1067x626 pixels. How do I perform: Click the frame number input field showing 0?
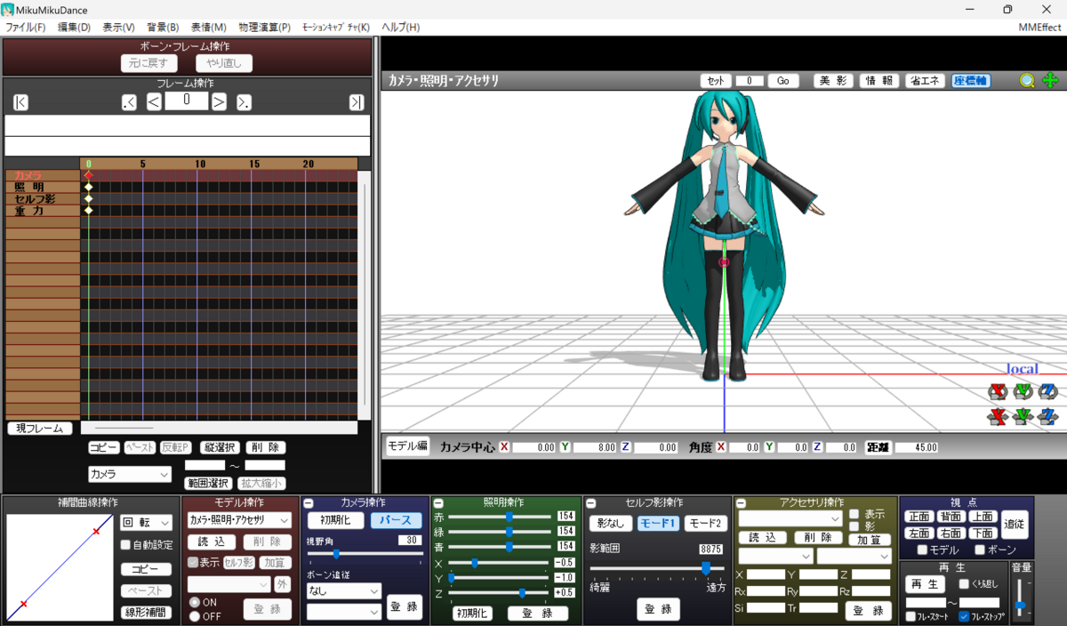tap(187, 100)
